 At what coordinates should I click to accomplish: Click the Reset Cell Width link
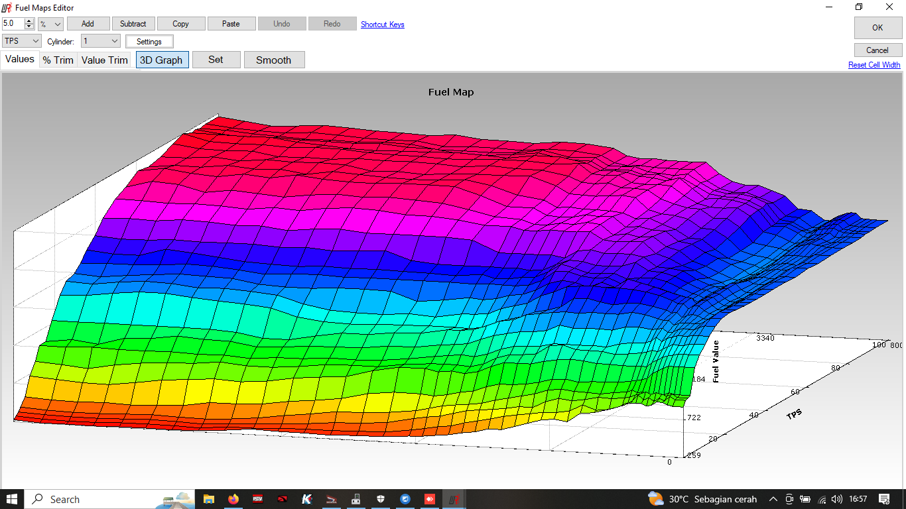tap(874, 65)
